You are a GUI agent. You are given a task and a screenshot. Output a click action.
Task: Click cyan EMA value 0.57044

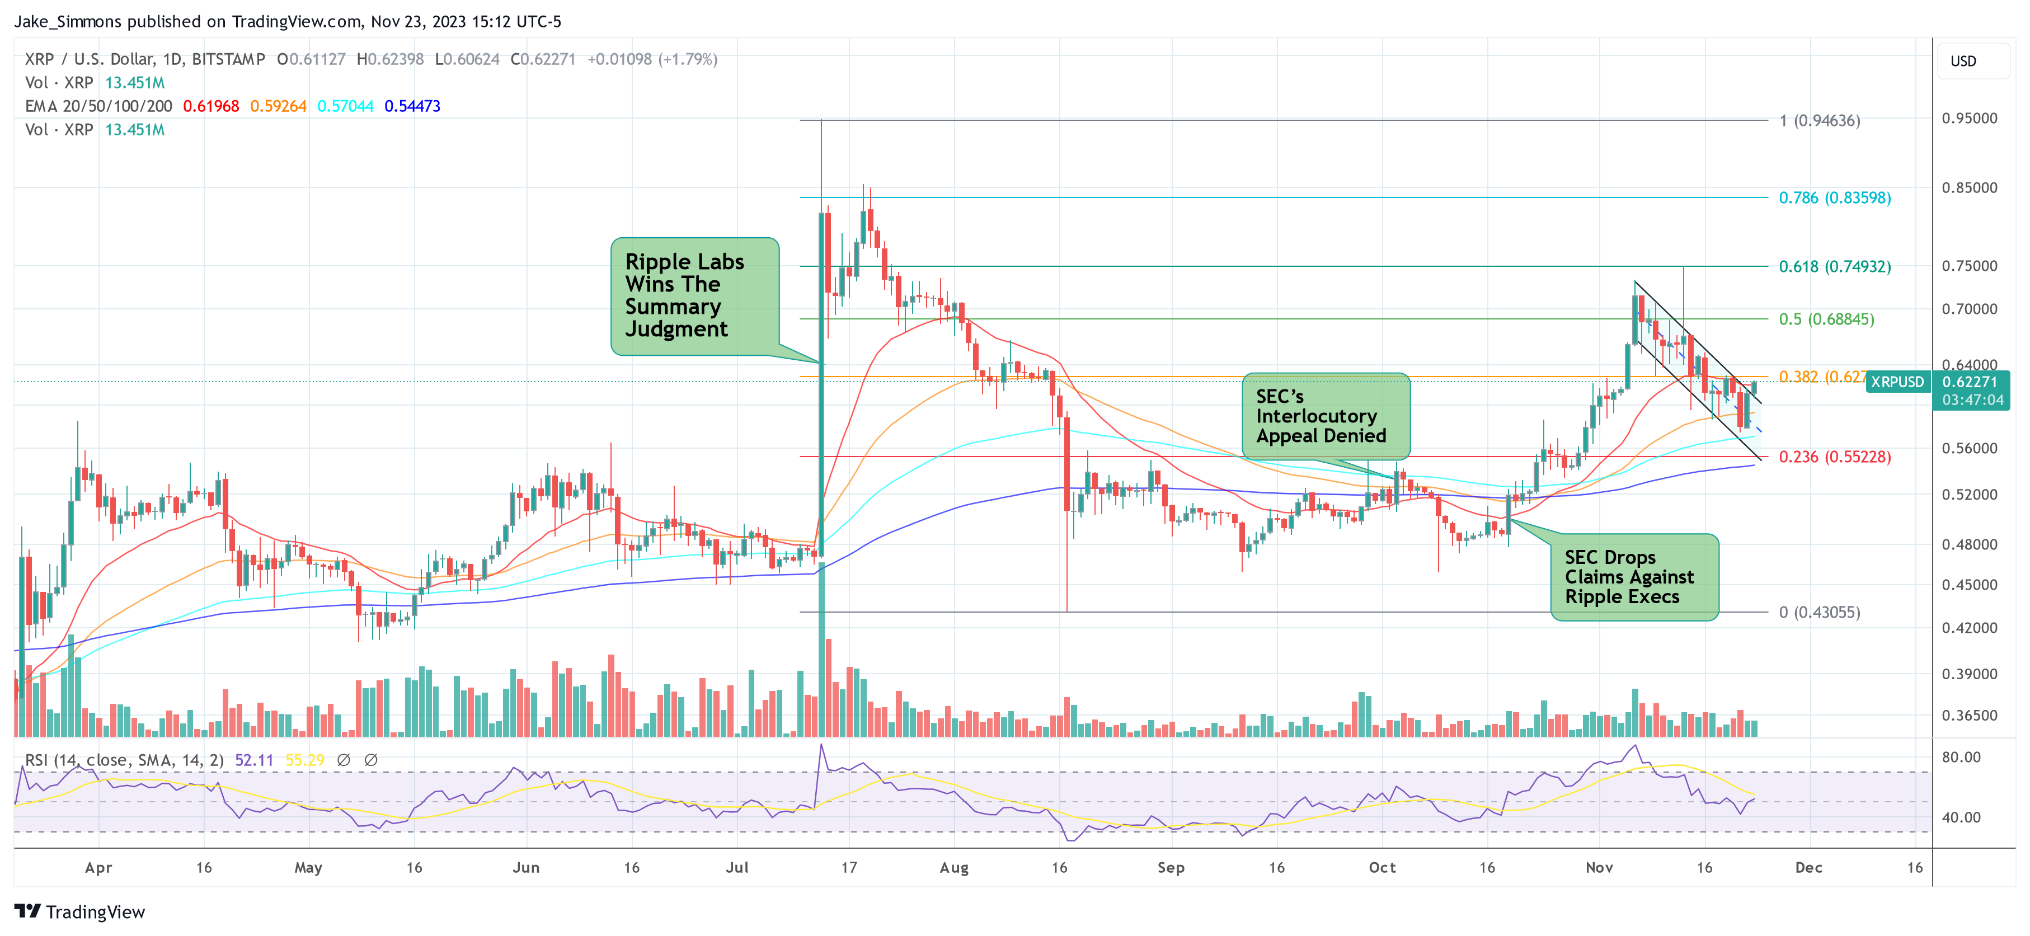345,106
